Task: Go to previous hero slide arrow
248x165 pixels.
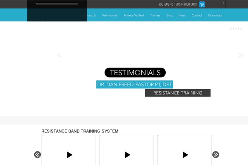Action: [59, 55]
